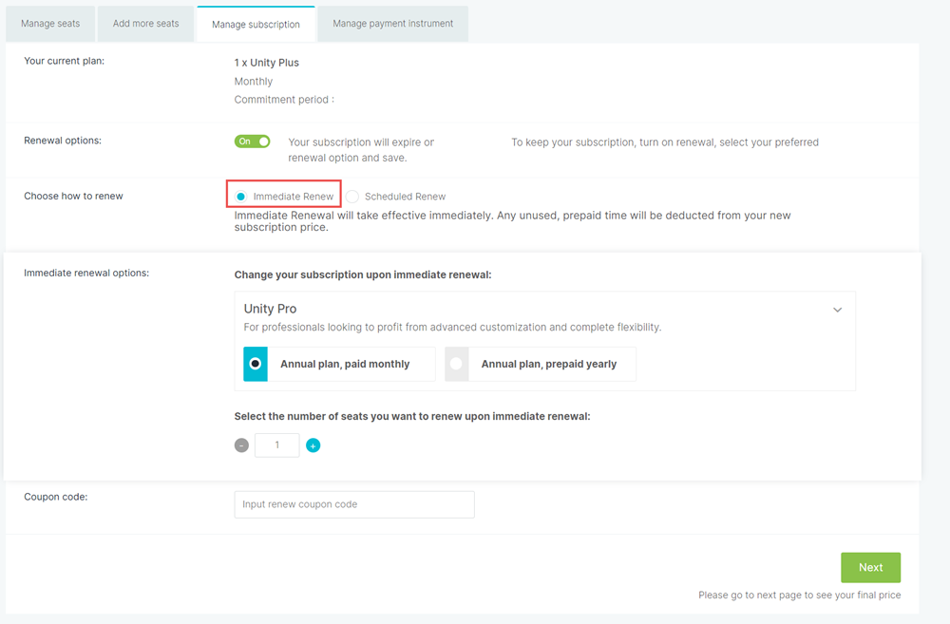Click 'To keep your subscription' text
The height and width of the screenshot is (624, 950).
tap(665, 142)
